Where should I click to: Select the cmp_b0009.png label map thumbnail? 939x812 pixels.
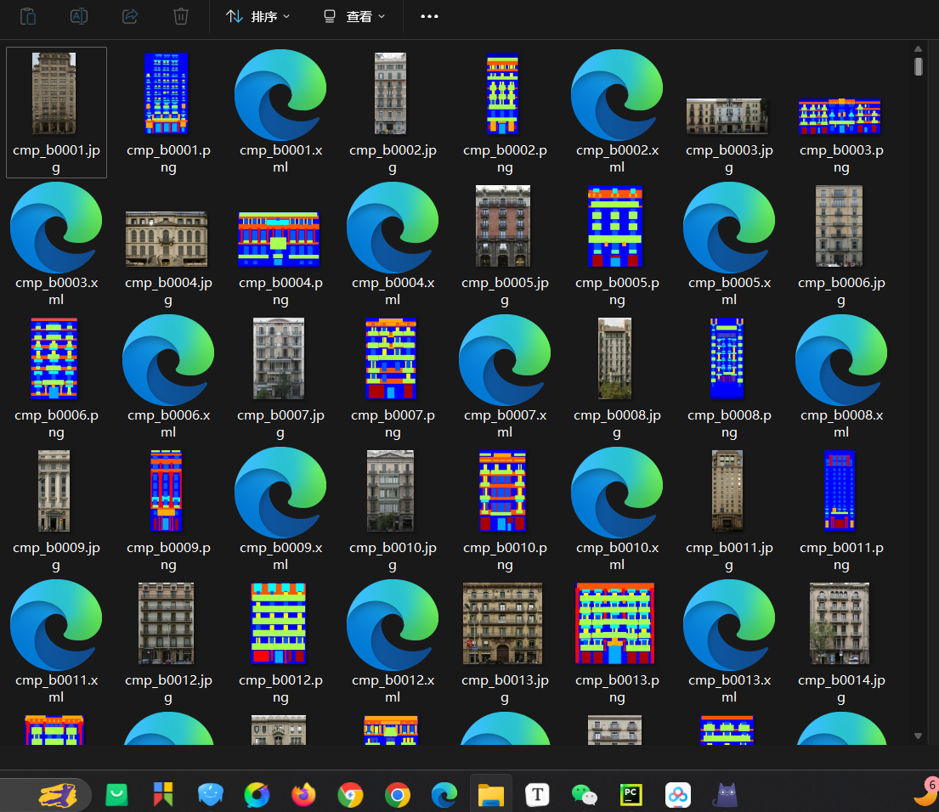[166, 491]
